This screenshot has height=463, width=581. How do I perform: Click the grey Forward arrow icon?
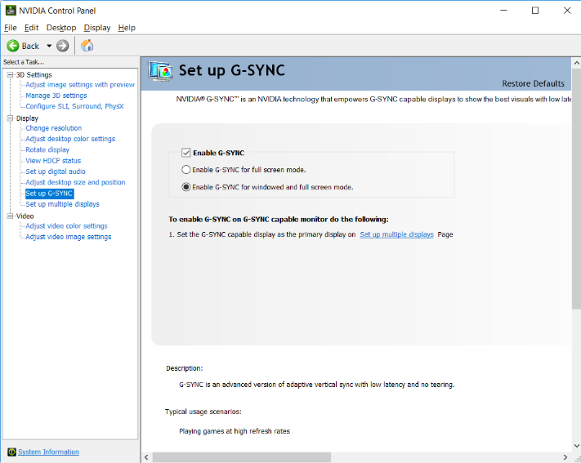[x=63, y=46]
